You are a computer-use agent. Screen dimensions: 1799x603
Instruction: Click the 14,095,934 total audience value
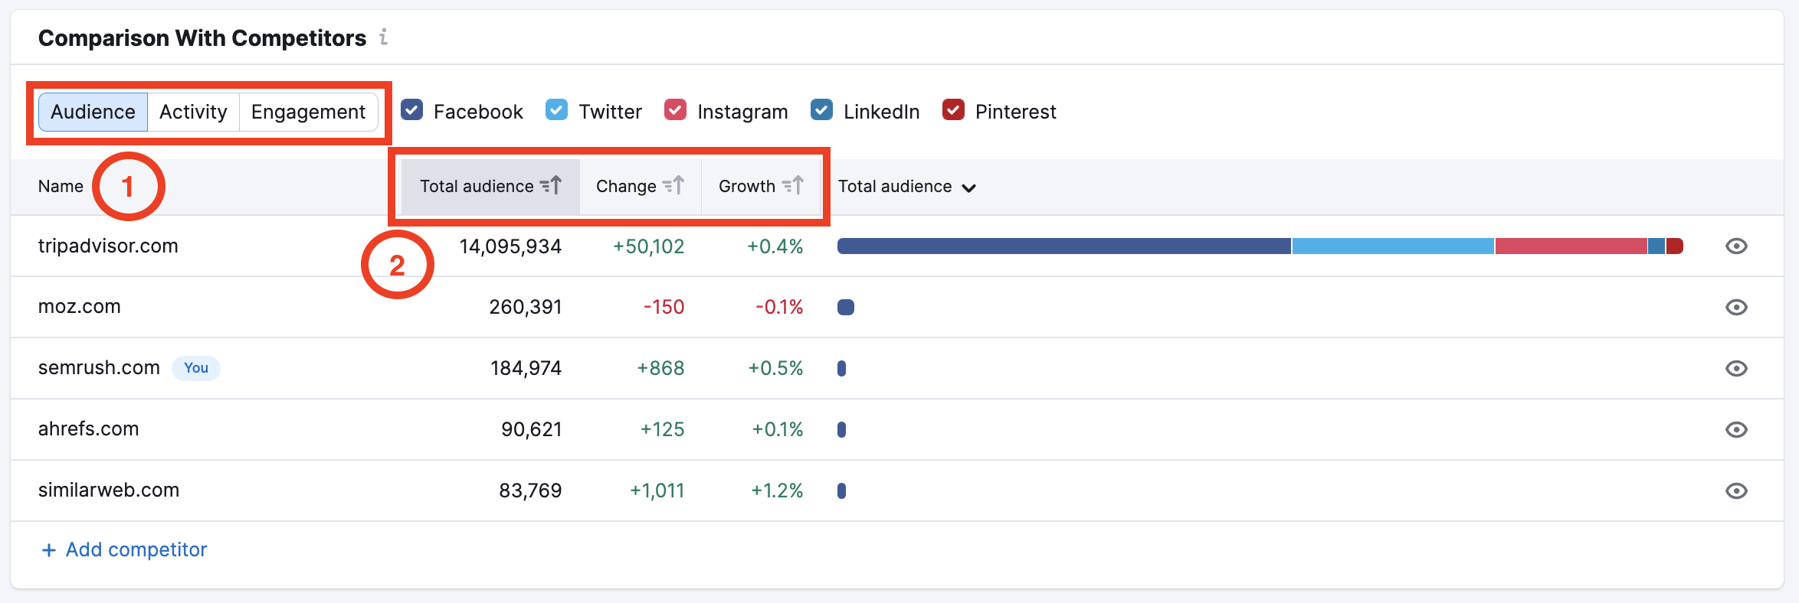coord(510,246)
